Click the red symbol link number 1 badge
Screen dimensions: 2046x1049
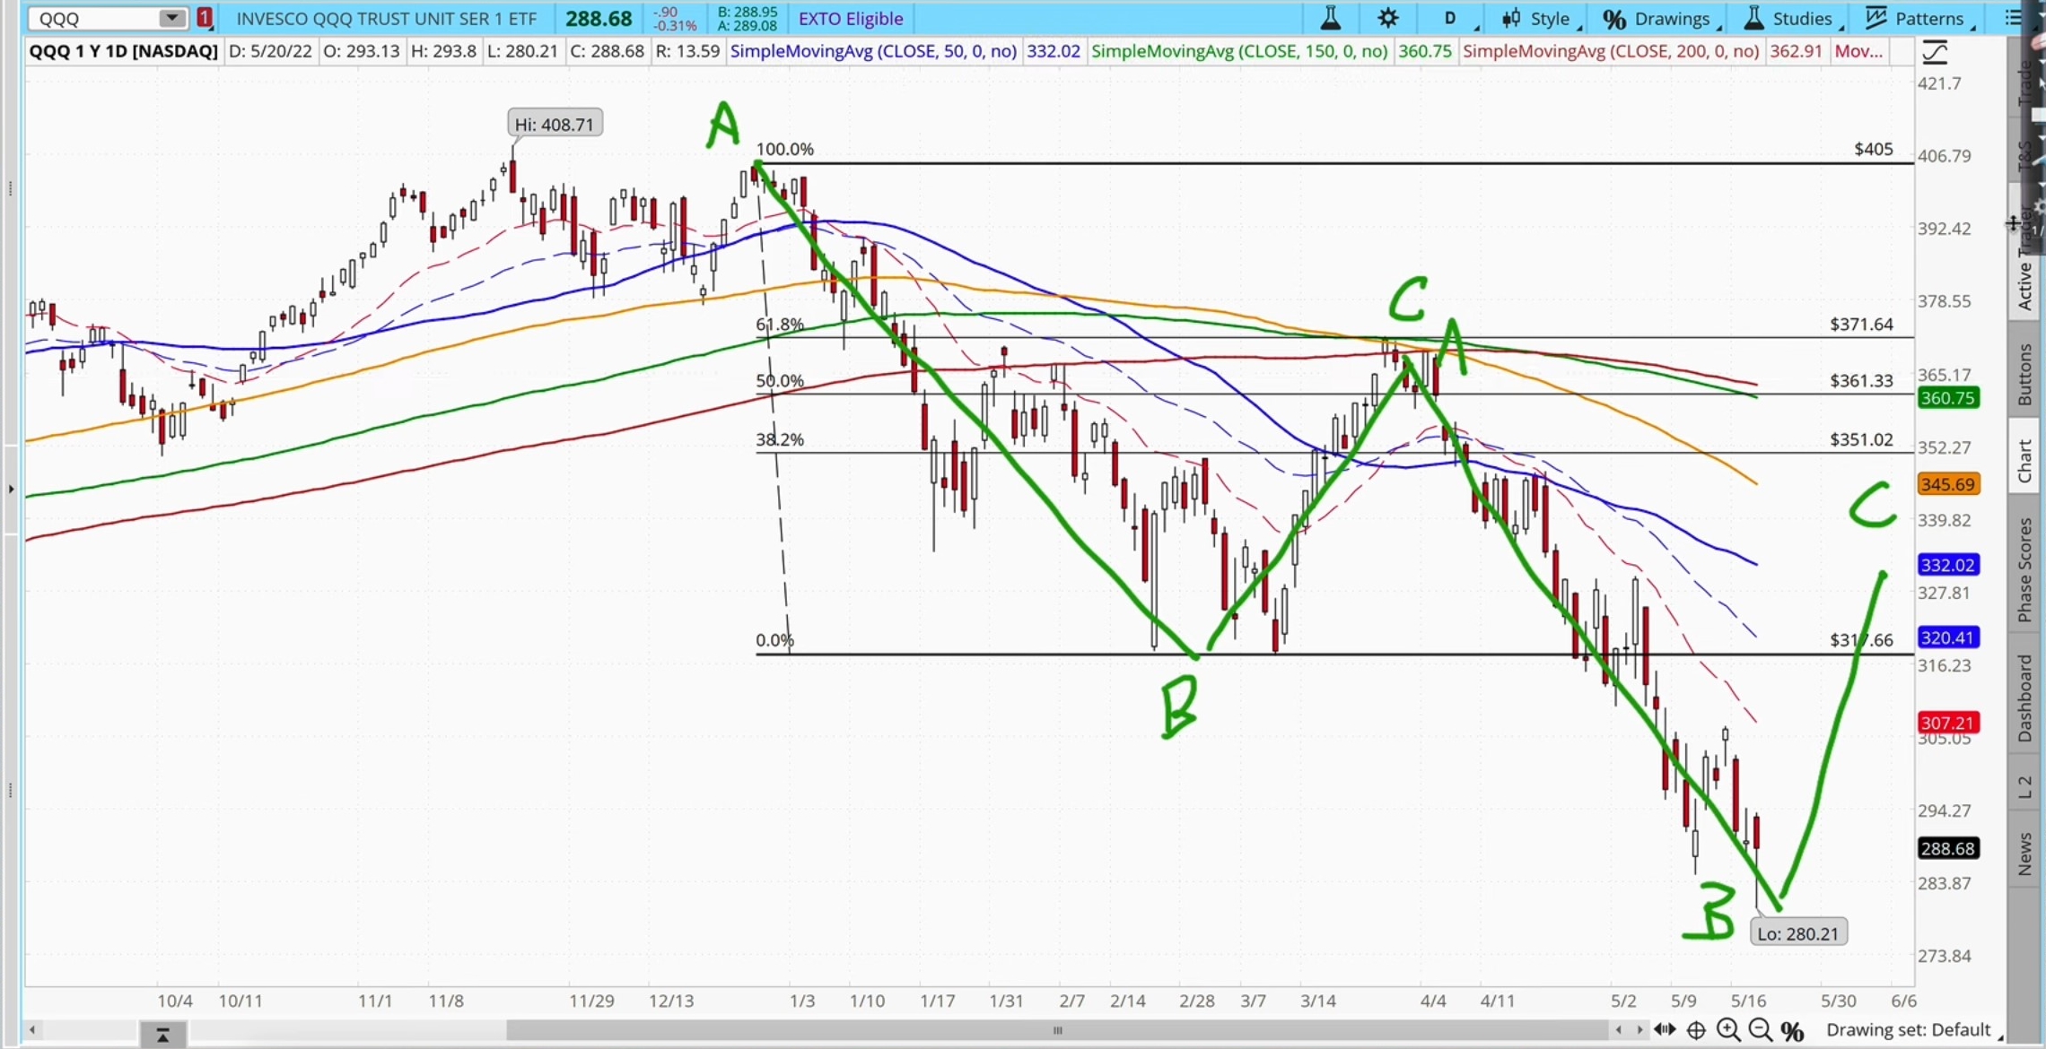(x=205, y=18)
